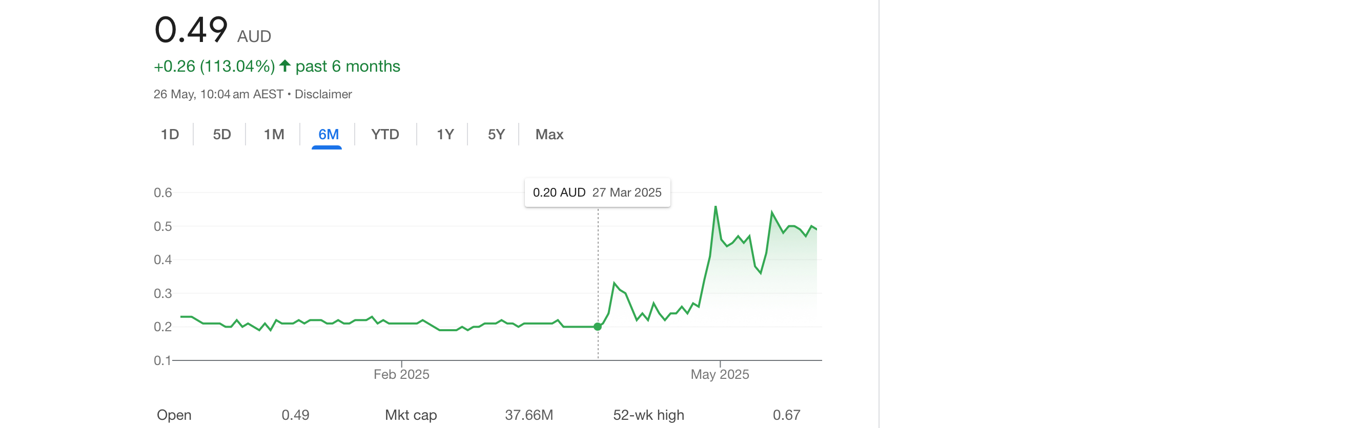The height and width of the screenshot is (428, 1347).
Task: Click the 52-wk high label
Action: click(648, 415)
